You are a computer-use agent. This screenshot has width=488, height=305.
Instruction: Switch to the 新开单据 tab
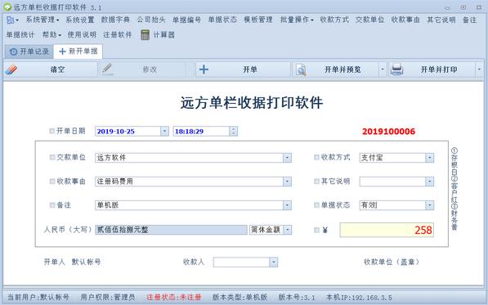tap(78, 52)
